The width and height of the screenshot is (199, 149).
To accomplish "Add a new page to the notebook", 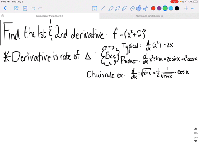I will tap(25, 8).
